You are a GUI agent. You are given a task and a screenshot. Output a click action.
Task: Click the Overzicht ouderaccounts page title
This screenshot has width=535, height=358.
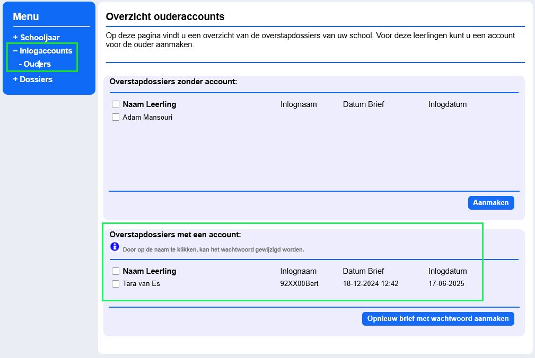point(165,17)
